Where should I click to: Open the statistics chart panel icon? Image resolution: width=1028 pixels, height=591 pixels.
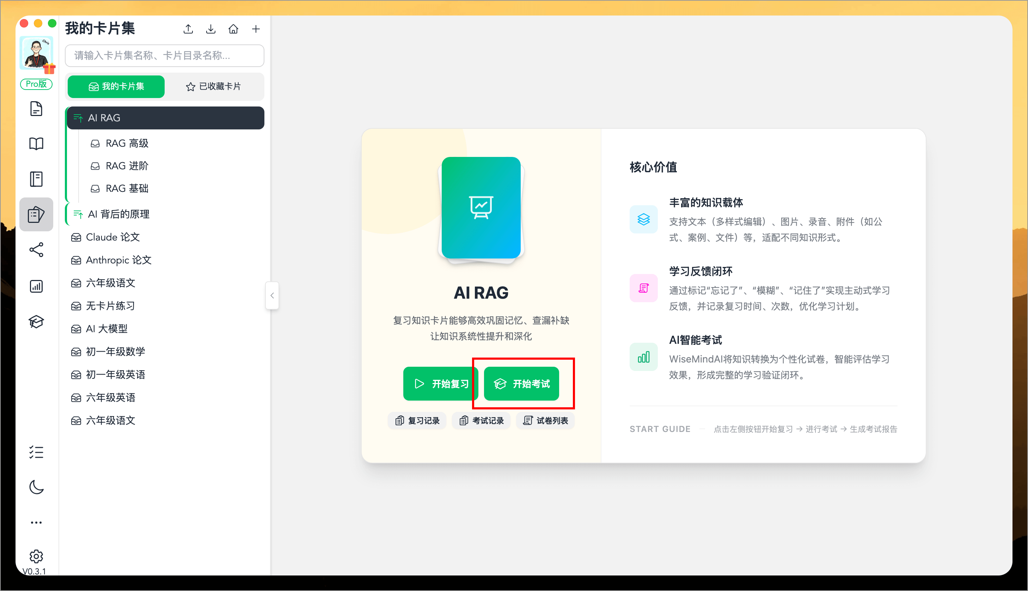pos(37,286)
